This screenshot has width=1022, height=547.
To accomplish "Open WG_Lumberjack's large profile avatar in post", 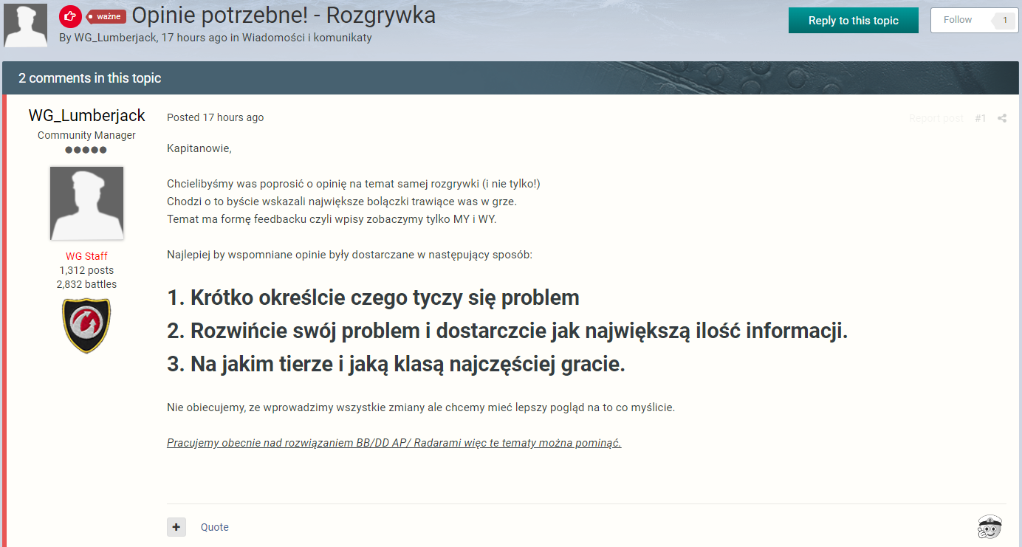I will click(86, 203).
